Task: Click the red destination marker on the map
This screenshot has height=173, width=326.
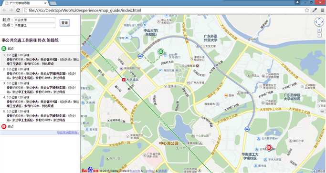Action: point(269,147)
